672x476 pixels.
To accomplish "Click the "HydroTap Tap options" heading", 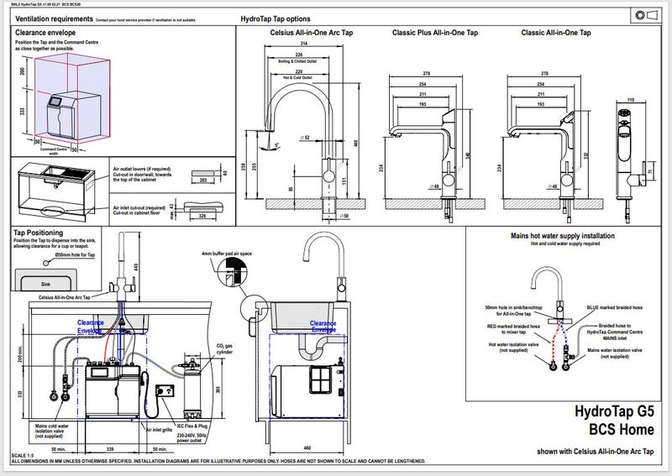I will point(276,18).
